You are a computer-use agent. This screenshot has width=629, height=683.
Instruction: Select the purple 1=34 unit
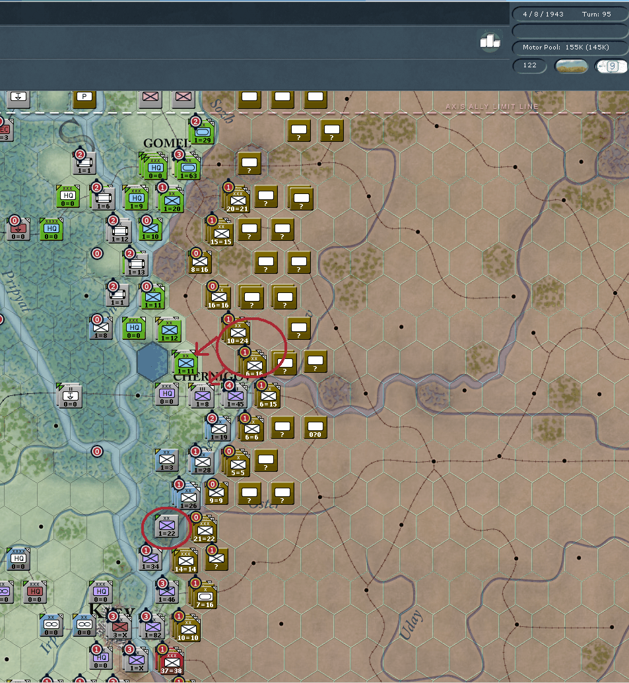coord(150,559)
